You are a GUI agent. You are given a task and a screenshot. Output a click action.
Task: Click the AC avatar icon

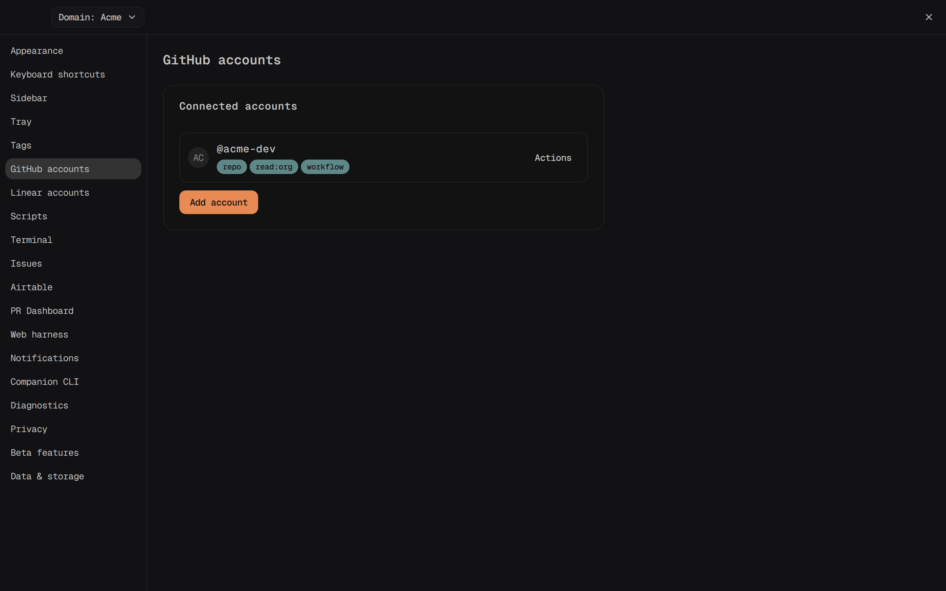coord(199,158)
